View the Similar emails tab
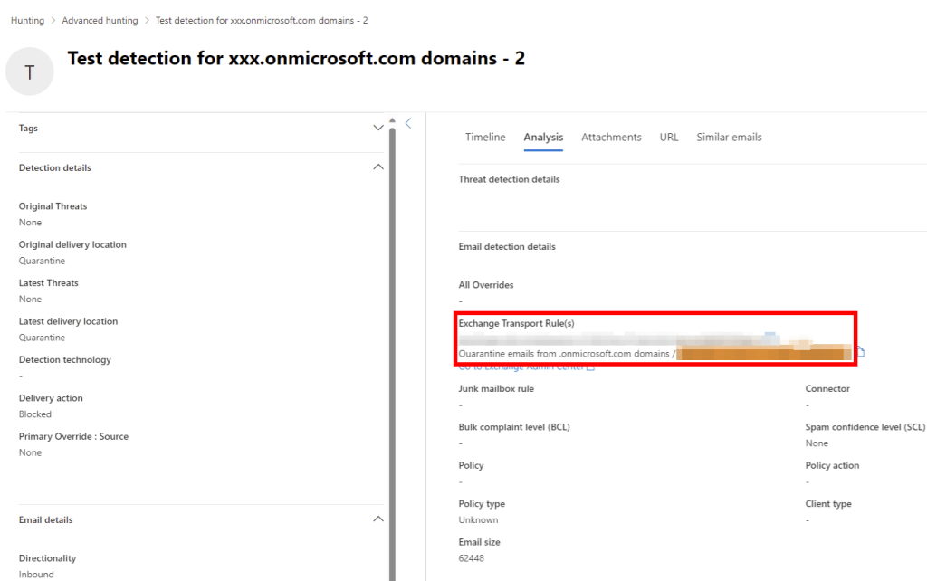Screen dimensions: 927x581 [729, 138]
